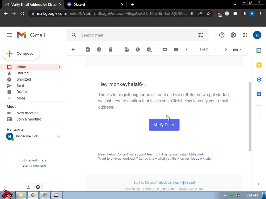Open the feedback site link
This screenshot has height=199, width=266.
tap(201, 158)
